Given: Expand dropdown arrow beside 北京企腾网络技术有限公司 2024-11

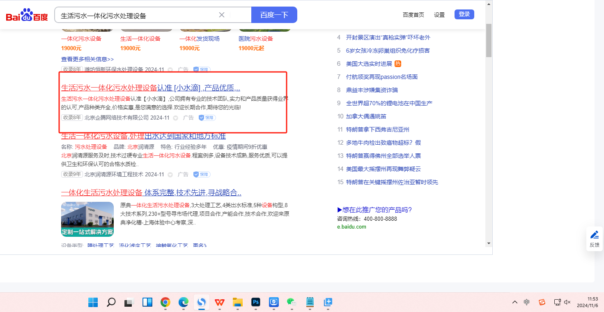Looking at the screenshot, I should (176, 118).
